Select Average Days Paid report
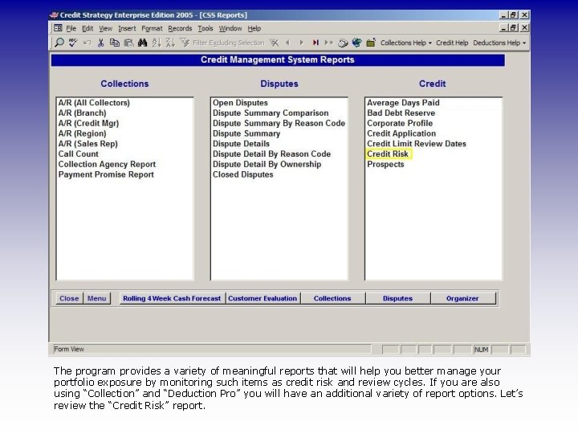The image size is (578, 434). point(403,103)
